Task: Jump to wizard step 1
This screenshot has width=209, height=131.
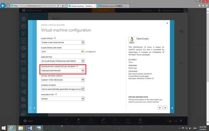Action: point(30,108)
